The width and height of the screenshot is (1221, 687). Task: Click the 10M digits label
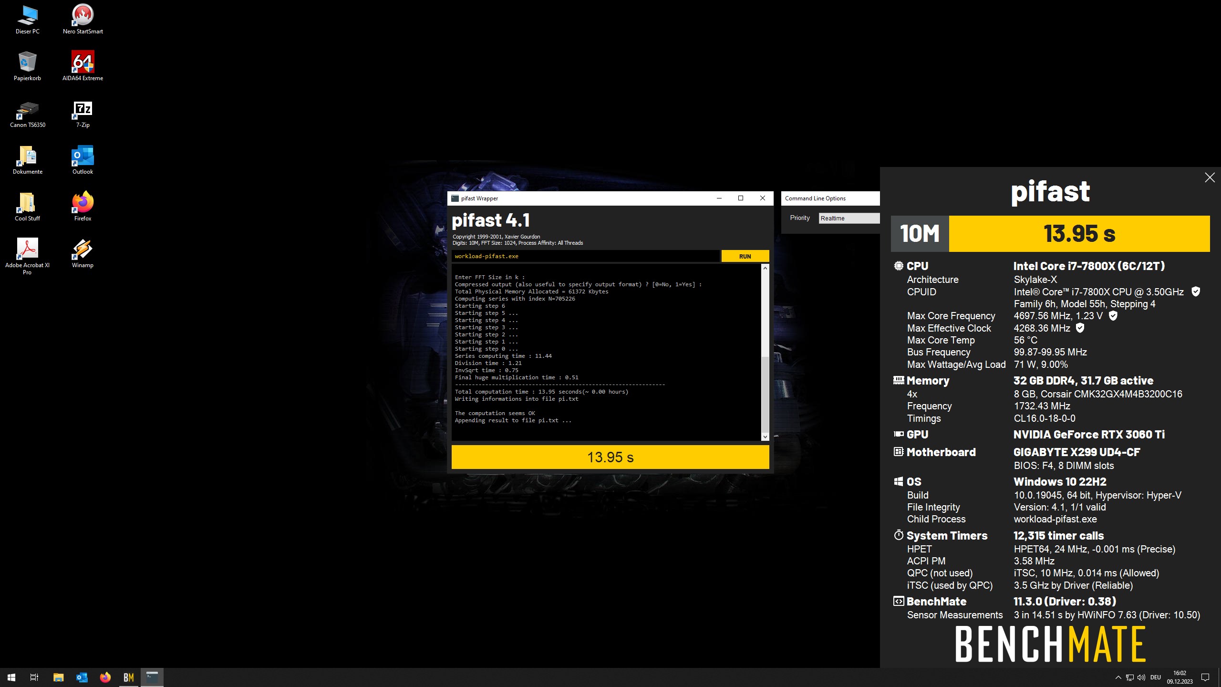920,233
